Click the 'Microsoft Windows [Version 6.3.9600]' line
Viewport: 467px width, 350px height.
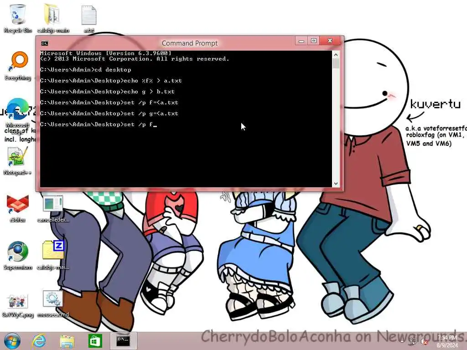click(x=106, y=53)
